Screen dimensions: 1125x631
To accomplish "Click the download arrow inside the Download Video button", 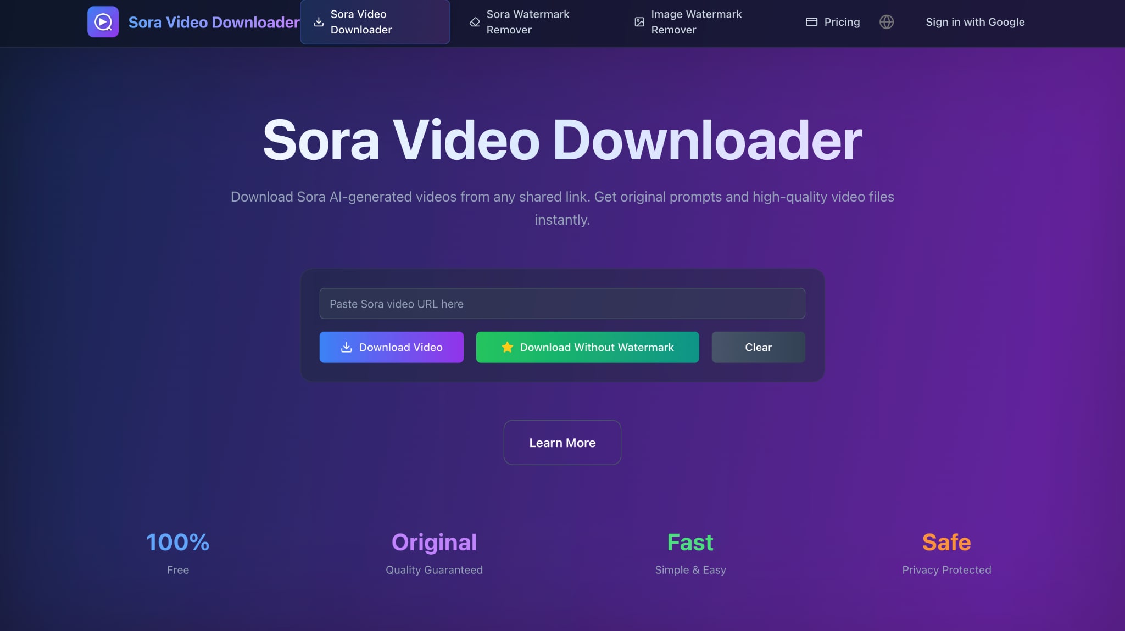I will click(x=347, y=347).
